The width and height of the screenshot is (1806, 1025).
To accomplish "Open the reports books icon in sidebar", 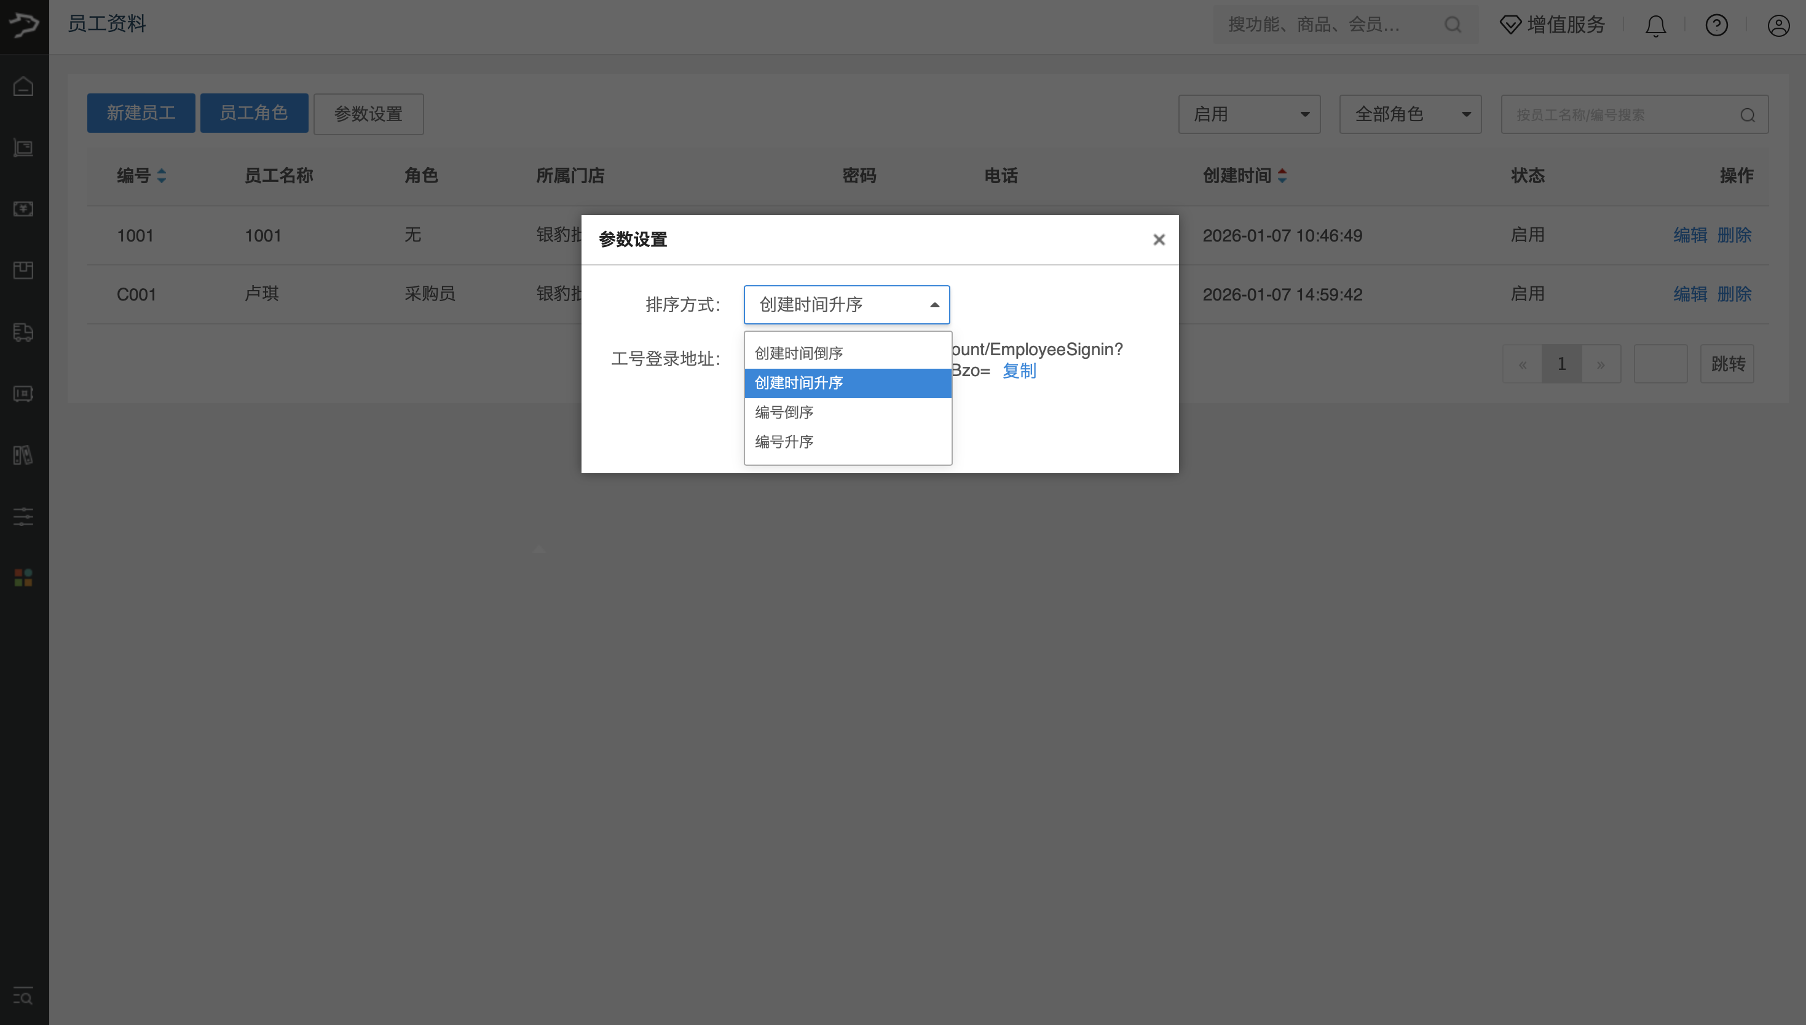I will pyautogui.click(x=23, y=455).
